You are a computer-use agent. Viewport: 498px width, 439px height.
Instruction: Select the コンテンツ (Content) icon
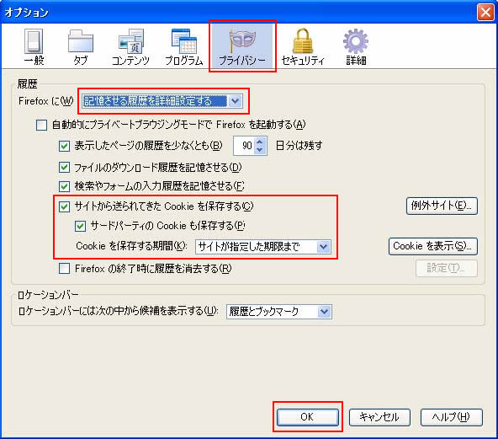tap(131, 41)
